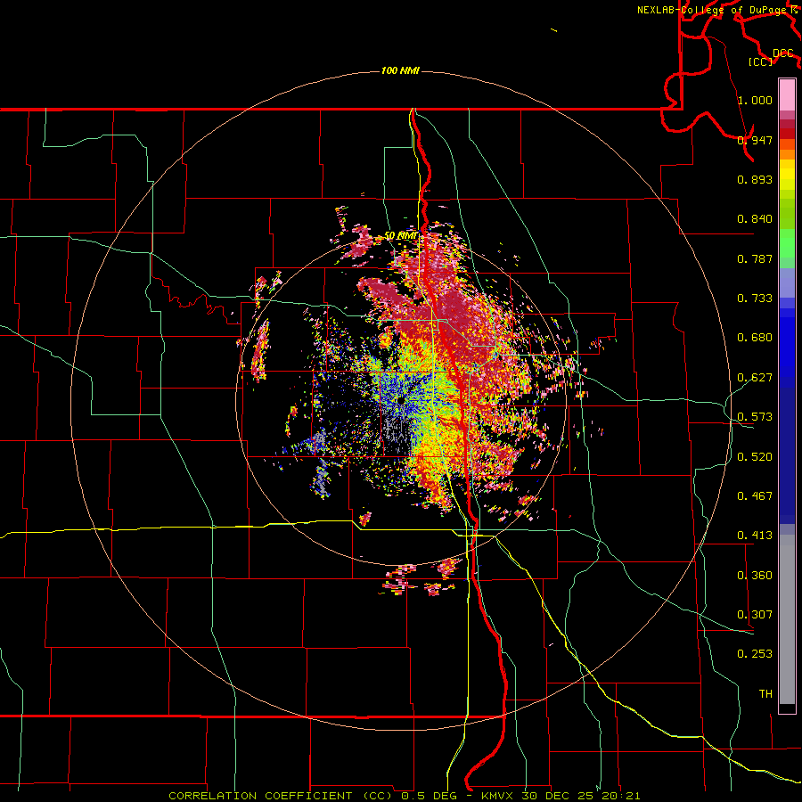The image size is (802, 802).
Task: Select the 0.787 scale value
Action: 755,258
